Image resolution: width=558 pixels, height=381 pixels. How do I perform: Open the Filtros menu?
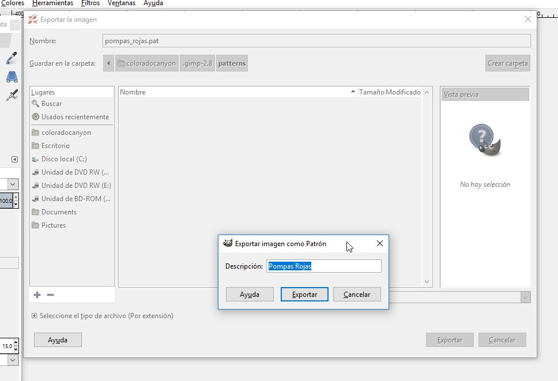(90, 3)
